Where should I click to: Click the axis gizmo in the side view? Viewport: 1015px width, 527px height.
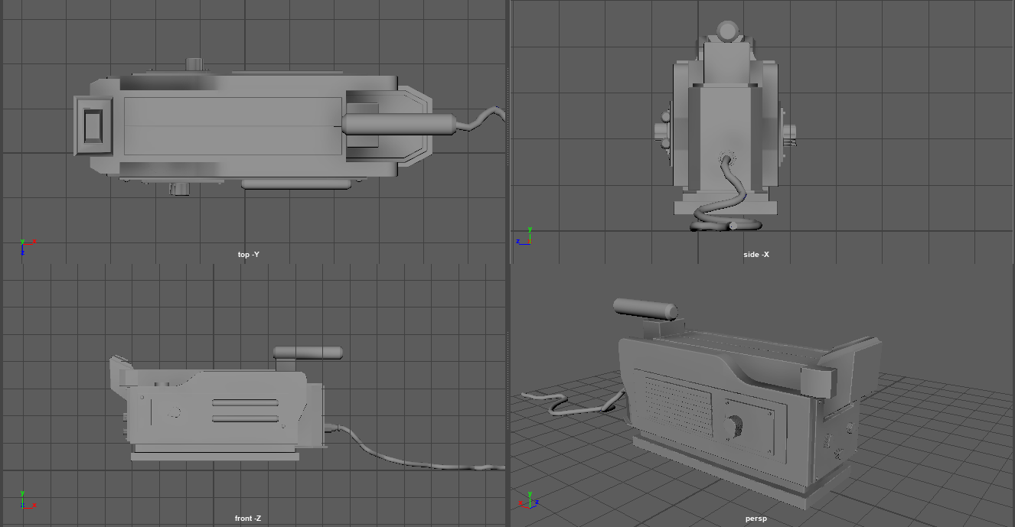click(524, 235)
